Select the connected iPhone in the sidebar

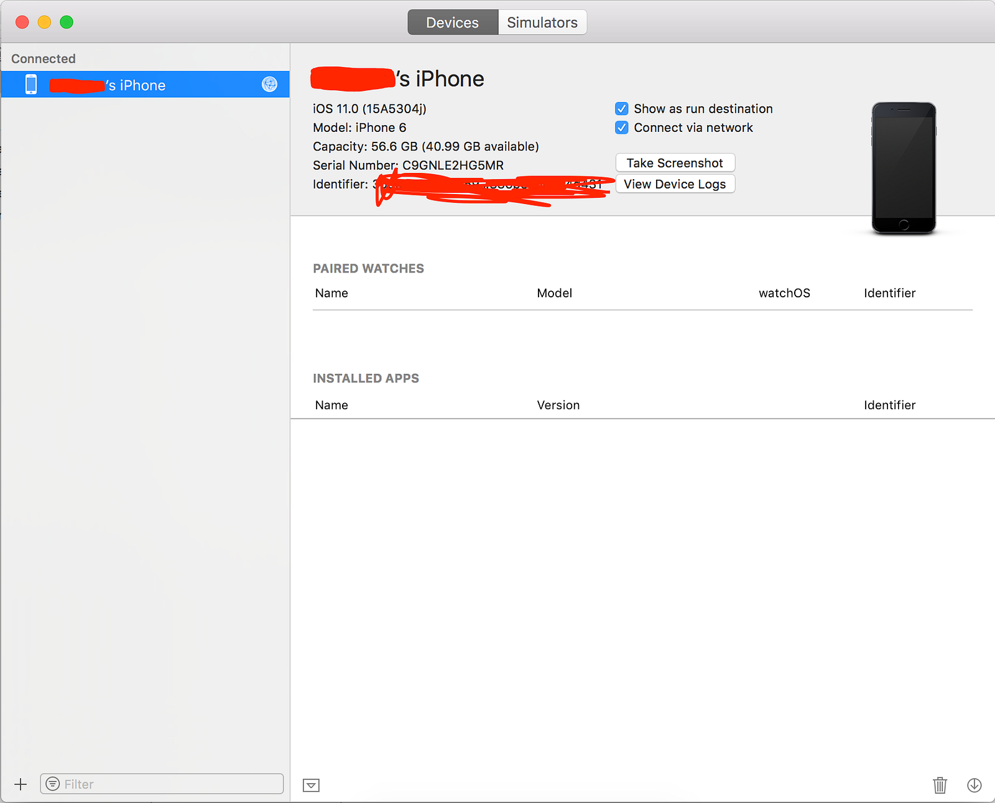click(145, 85)
